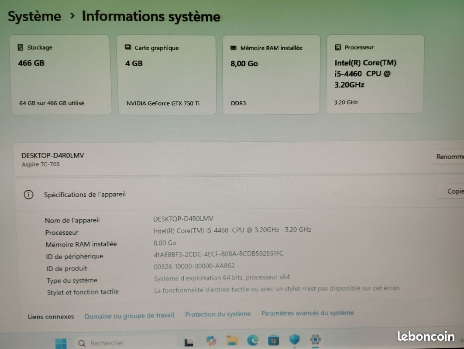Open Task View from the taskbar
This screenshot has width=464, height=349.
click(x=189, y=342)
